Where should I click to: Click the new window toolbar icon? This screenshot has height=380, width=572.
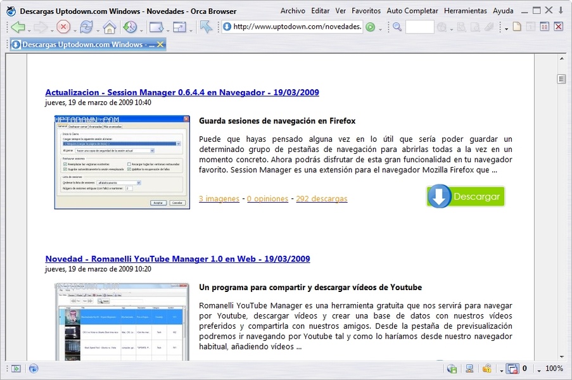[156, 27]
